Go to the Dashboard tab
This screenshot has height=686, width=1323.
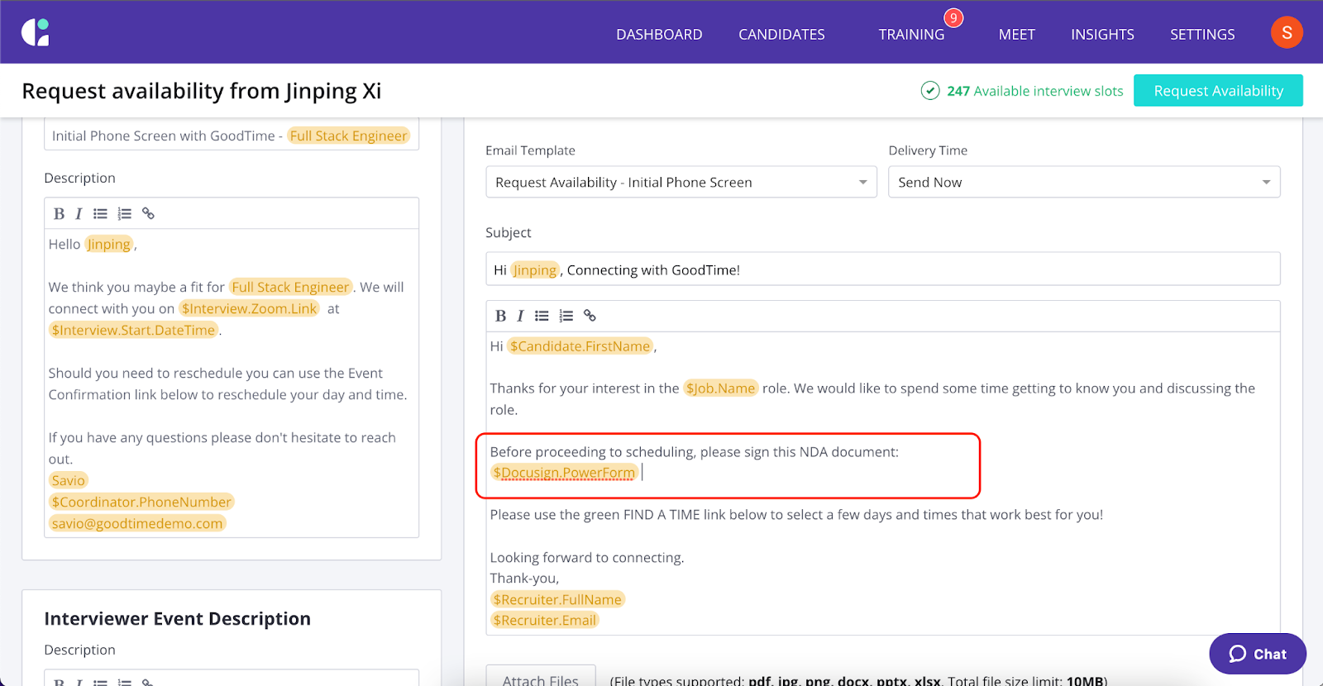[x=659, y=34]
